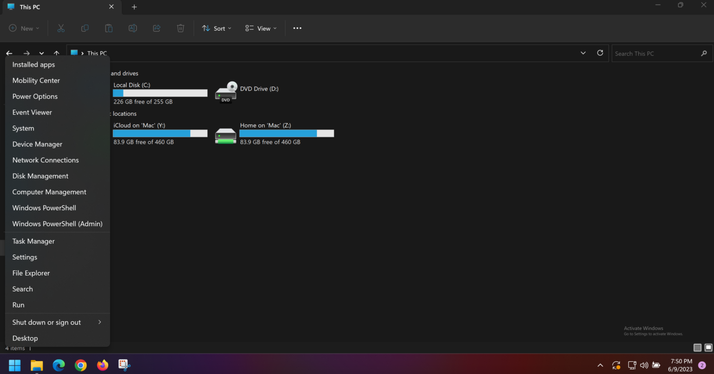Open Device Manager from the menu

(37, 144)
